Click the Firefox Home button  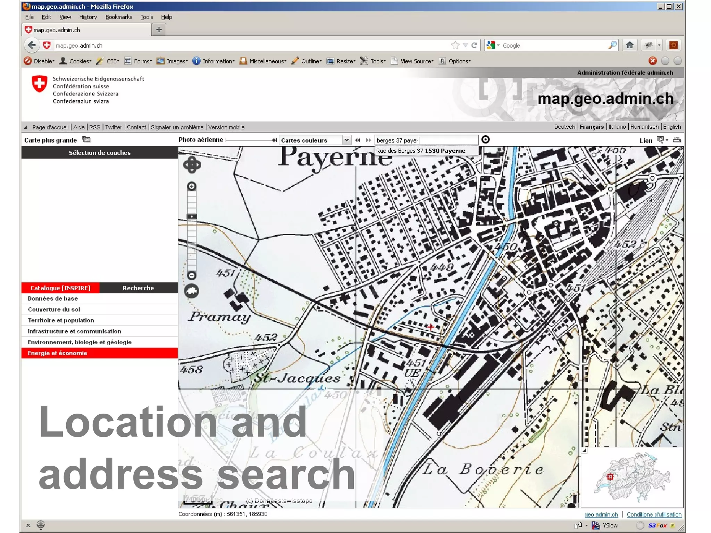[x=629, y=45]
